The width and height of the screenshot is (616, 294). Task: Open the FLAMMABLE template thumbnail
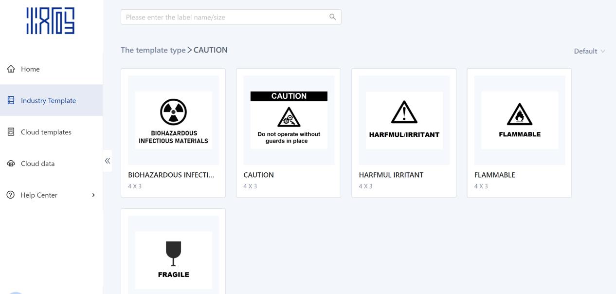519,120
